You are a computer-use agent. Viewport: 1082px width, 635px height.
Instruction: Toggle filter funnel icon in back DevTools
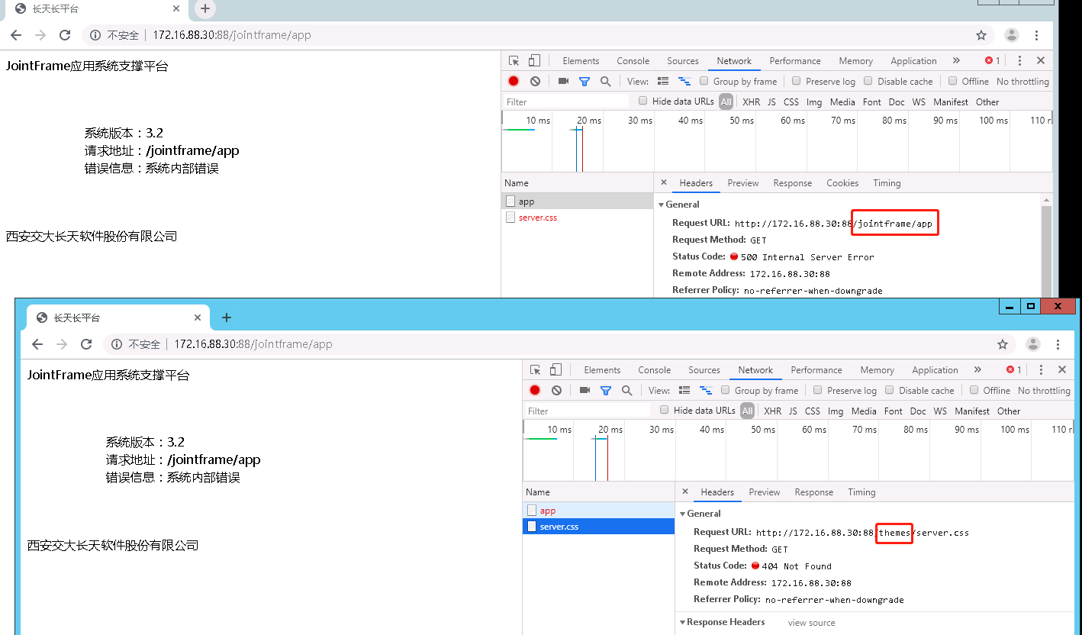pyautogui.click(x=584, y=81)
